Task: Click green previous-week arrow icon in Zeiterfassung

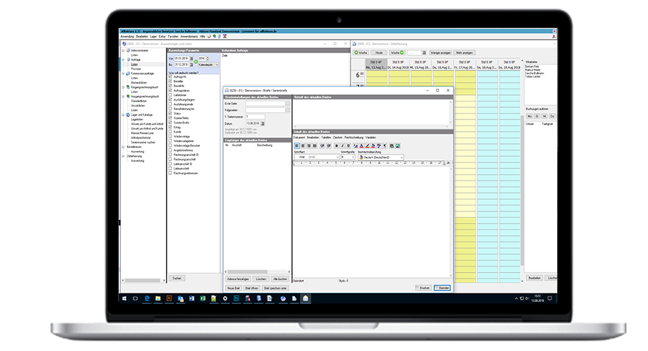Action: [x=355, y=53]
